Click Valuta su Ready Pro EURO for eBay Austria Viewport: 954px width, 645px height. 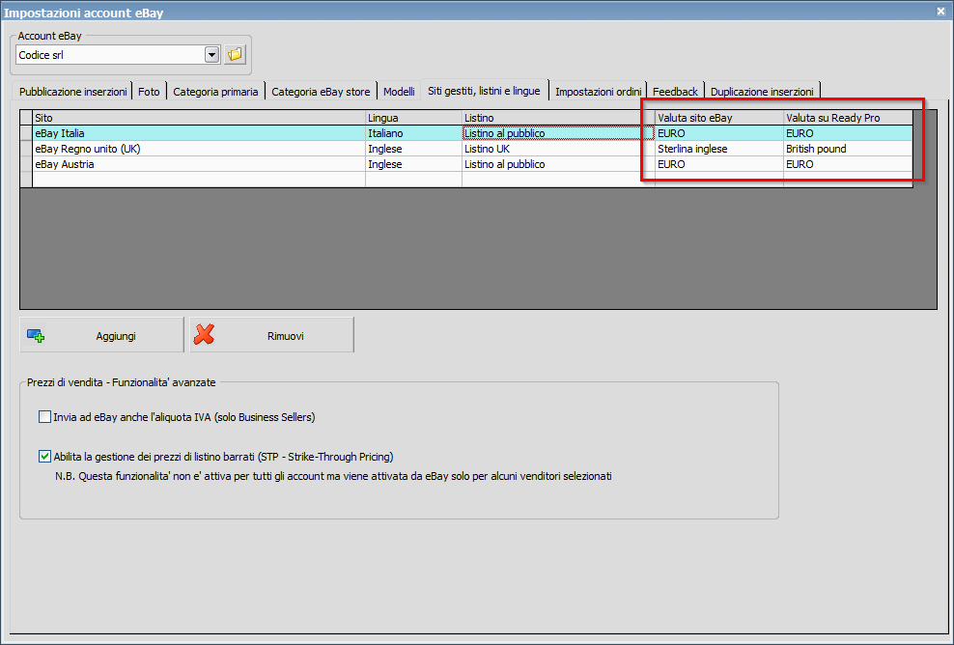(848, 164)
